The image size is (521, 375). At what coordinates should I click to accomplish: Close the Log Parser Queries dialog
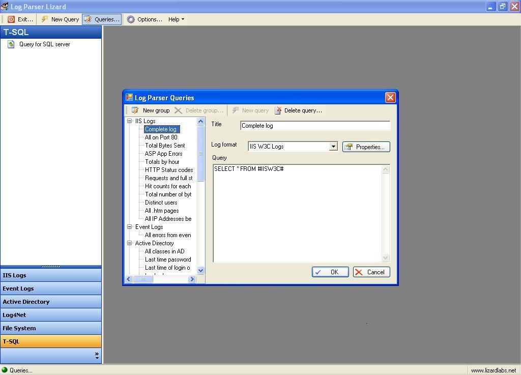point(390,97)
